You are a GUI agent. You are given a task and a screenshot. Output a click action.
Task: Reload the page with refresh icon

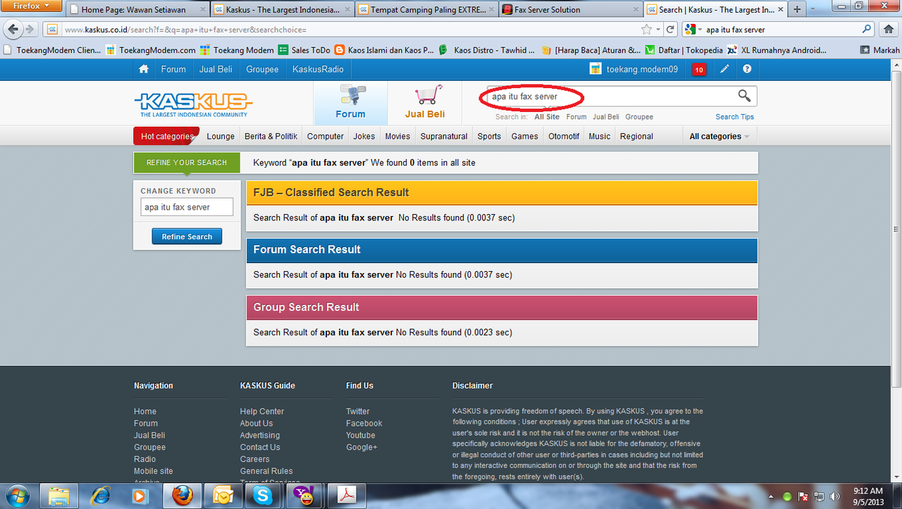click(671, 30)
